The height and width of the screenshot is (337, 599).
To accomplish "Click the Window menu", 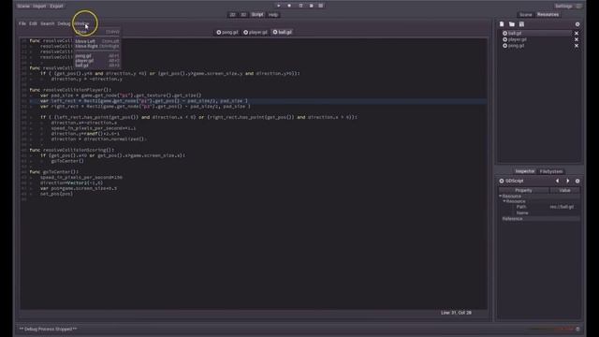I will pos(81,23).
